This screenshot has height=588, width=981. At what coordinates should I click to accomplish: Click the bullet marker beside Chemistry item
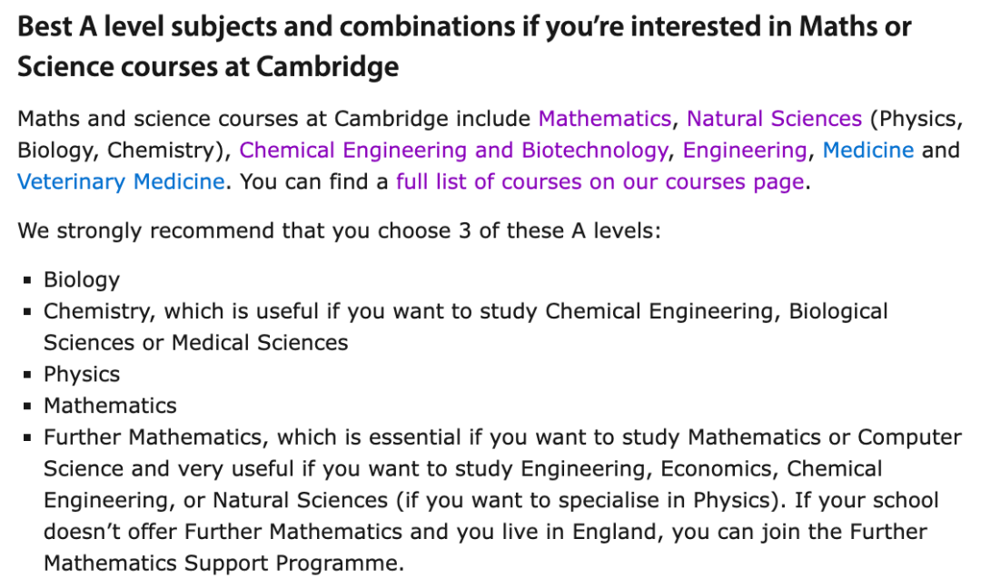(27, 312)
